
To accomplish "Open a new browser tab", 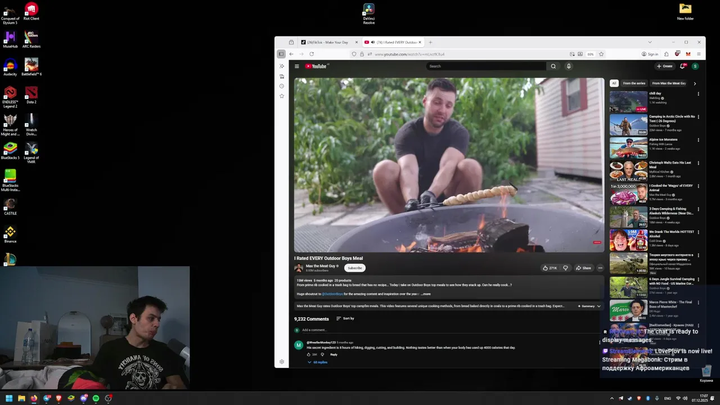I will (430, 42).
